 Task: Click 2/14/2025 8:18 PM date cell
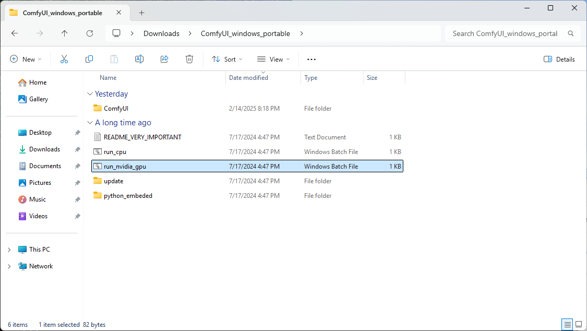click(254, 108)
